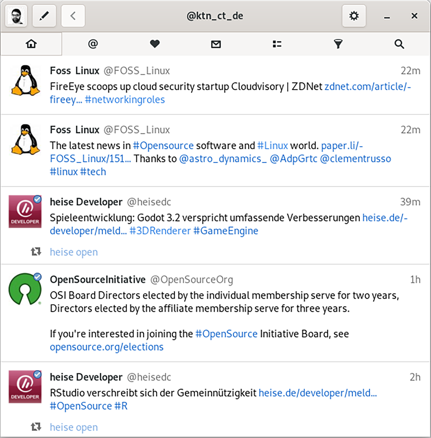Close the window
The height and width of the screenshot is (438, 431).
[415, 16]
